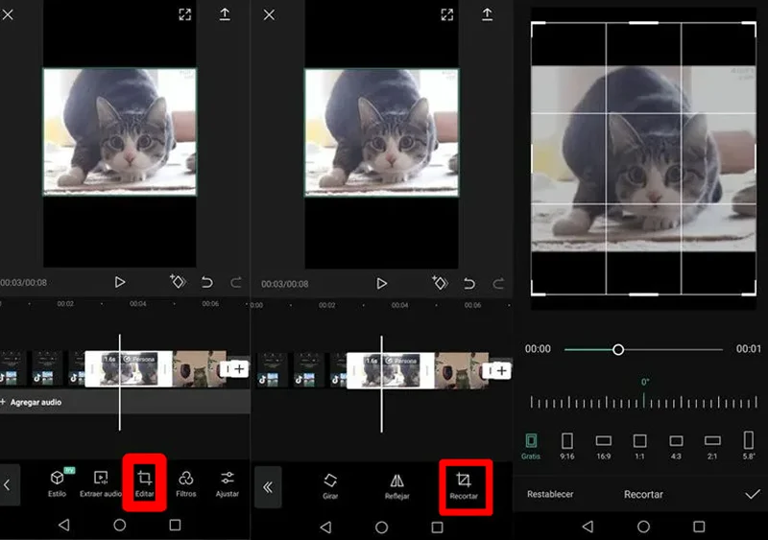Screen dimensions: 768x540
Task: Tap Android recents button on crop screen
Action: tap(700, 527)
